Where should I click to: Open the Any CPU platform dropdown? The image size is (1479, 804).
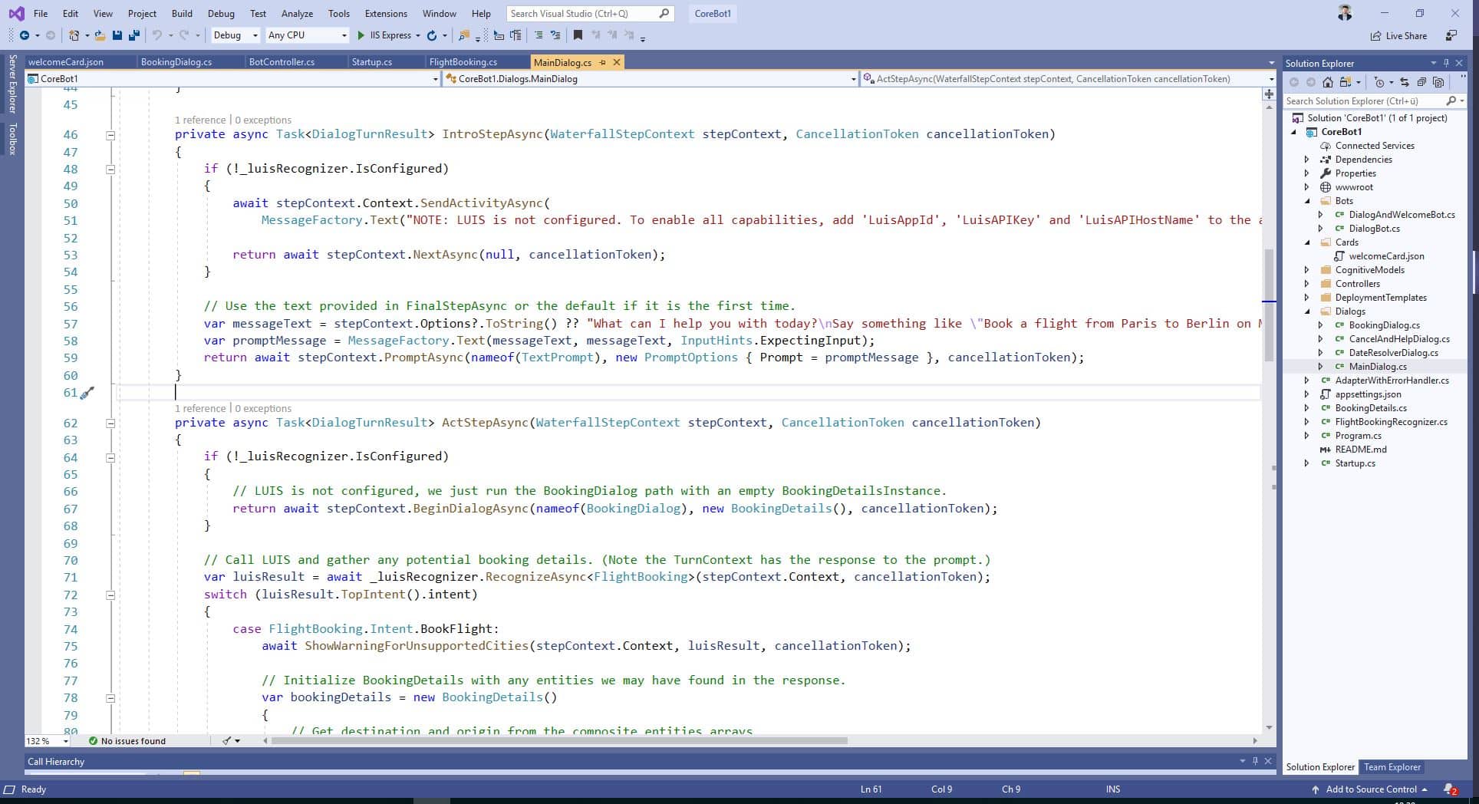tap(307, 35)
